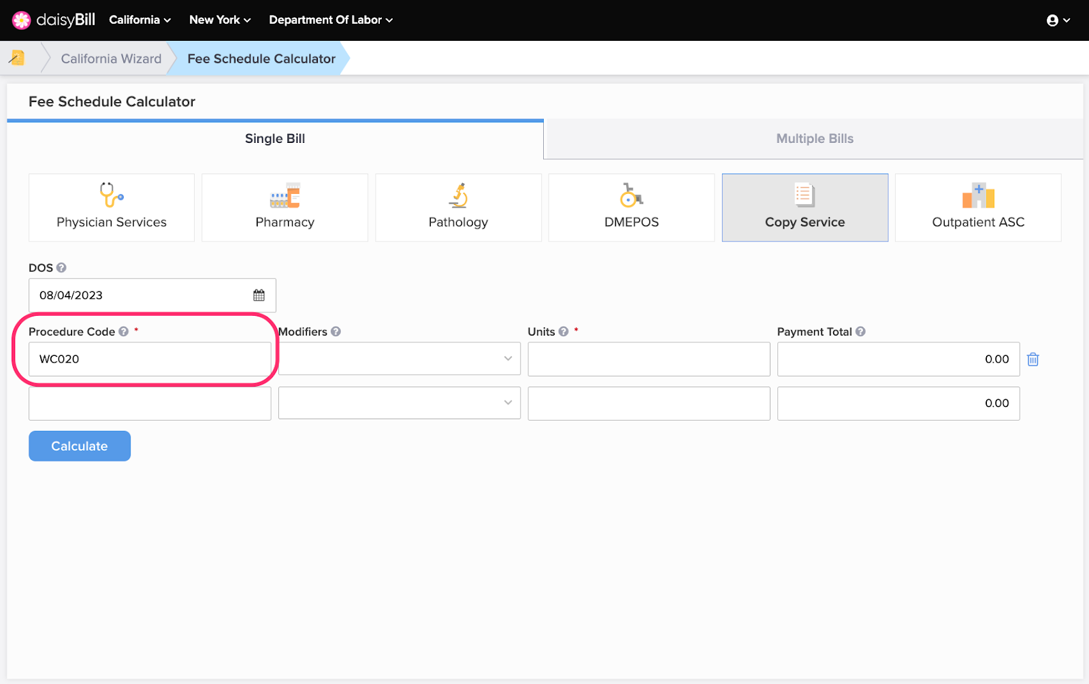Switch to the Multiple Bills tab
The image size is (1089, 684).
(815, 139)
